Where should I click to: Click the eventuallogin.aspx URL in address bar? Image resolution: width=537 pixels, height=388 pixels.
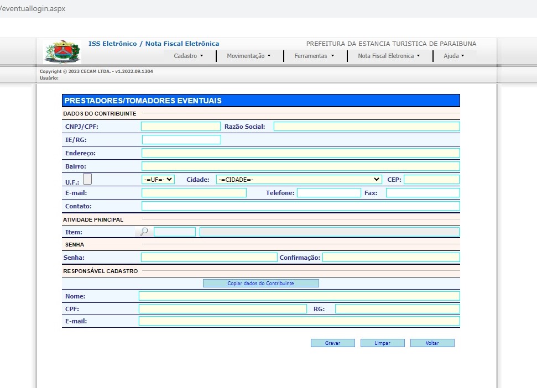click(33, 8)
